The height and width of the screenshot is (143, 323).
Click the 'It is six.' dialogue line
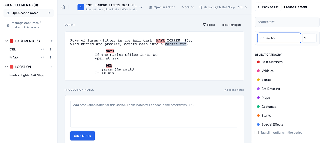(x=106, y=73)
